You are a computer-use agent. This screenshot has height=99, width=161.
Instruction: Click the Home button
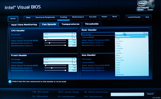point(13,19)
